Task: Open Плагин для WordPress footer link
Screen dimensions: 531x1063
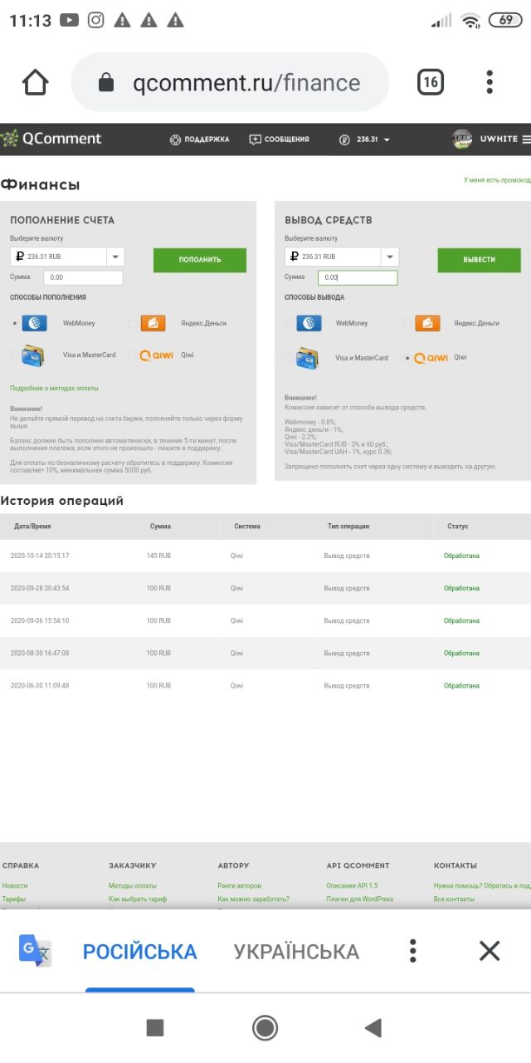Action: (x=359, y=899)
